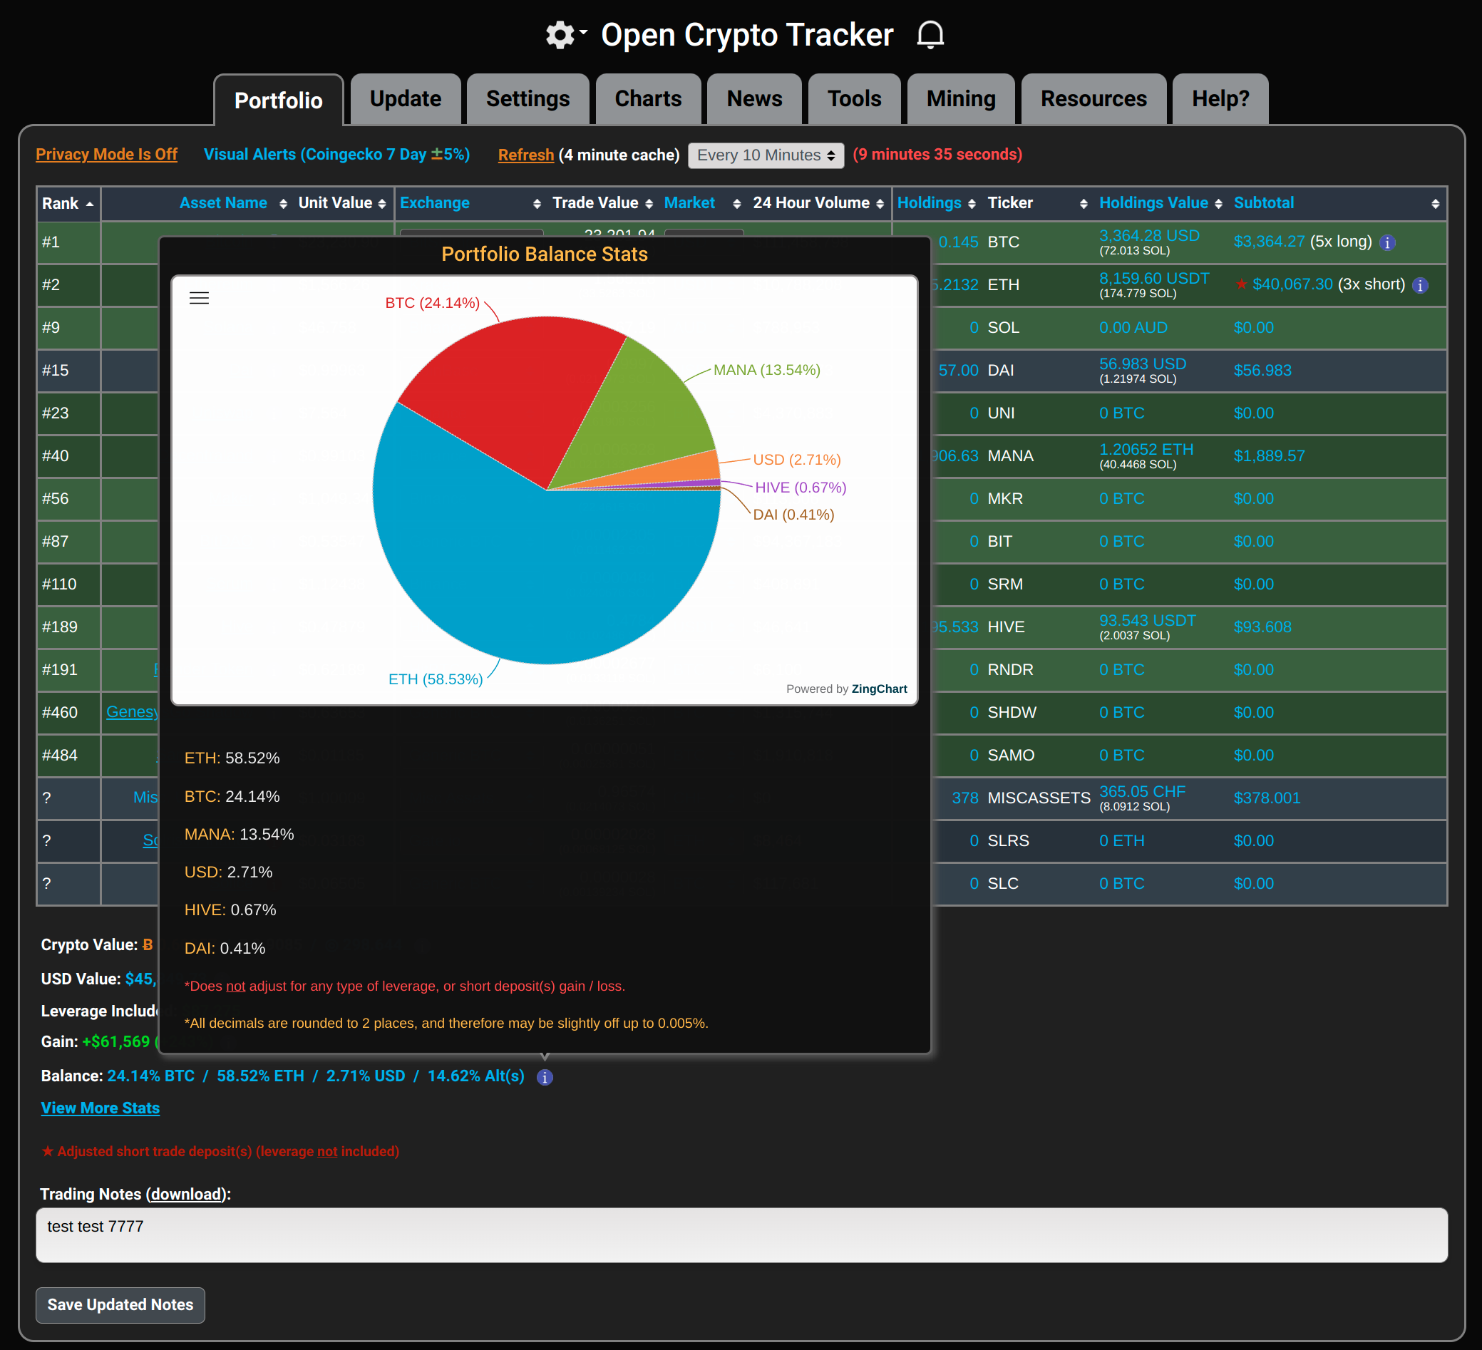Click the 56.983 USD holdings value

1143,364
